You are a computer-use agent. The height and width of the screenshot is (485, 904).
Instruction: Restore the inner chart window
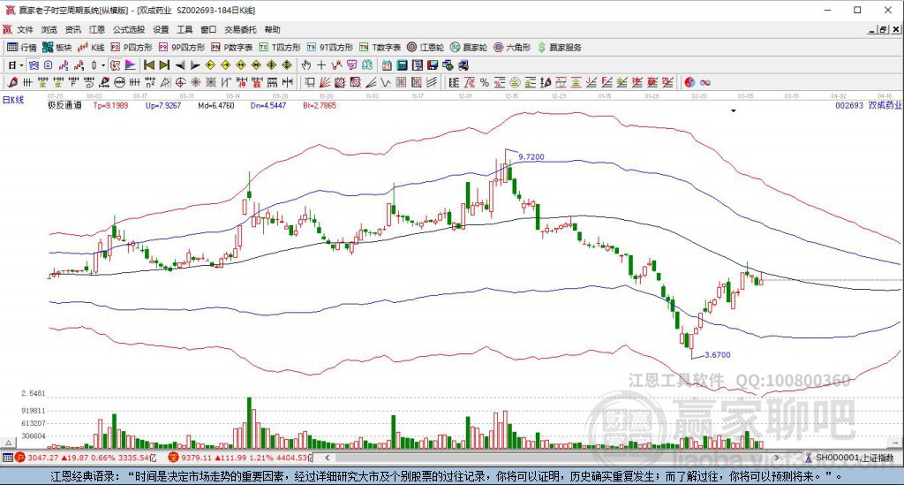pos(884,29)
